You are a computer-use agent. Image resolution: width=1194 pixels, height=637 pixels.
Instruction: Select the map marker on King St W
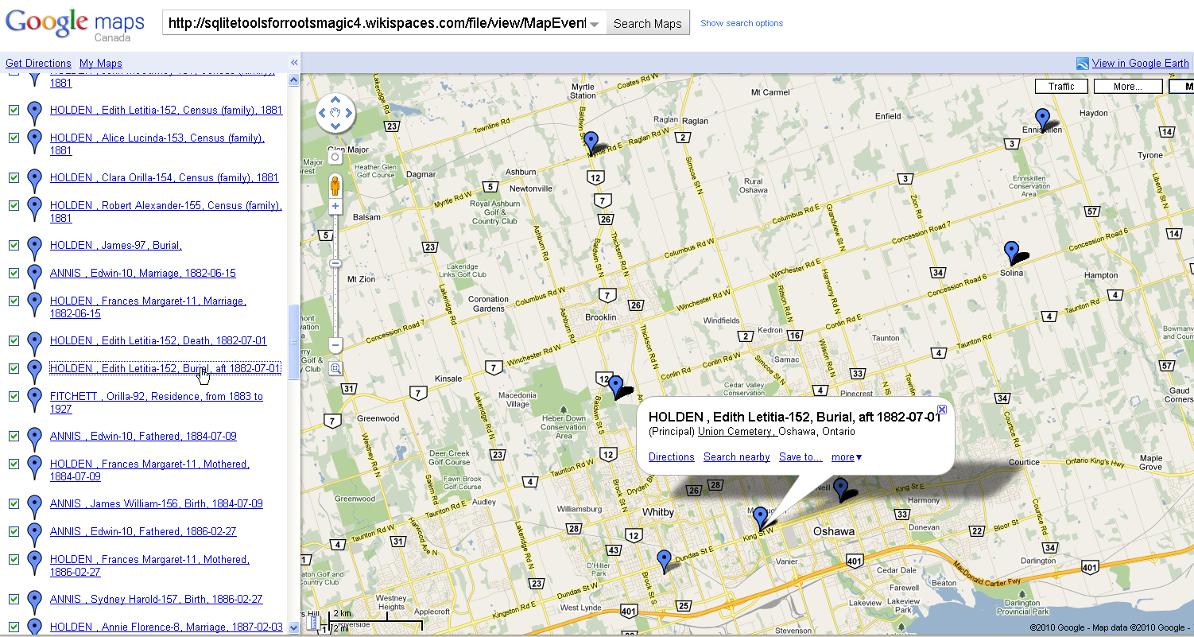click(x=760, y=519)
